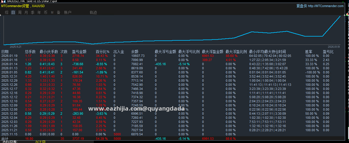Click the 2026.01.14 -435.16 floating loss value
This screenshot has height=143, width=349.
(x=160, y=64)
